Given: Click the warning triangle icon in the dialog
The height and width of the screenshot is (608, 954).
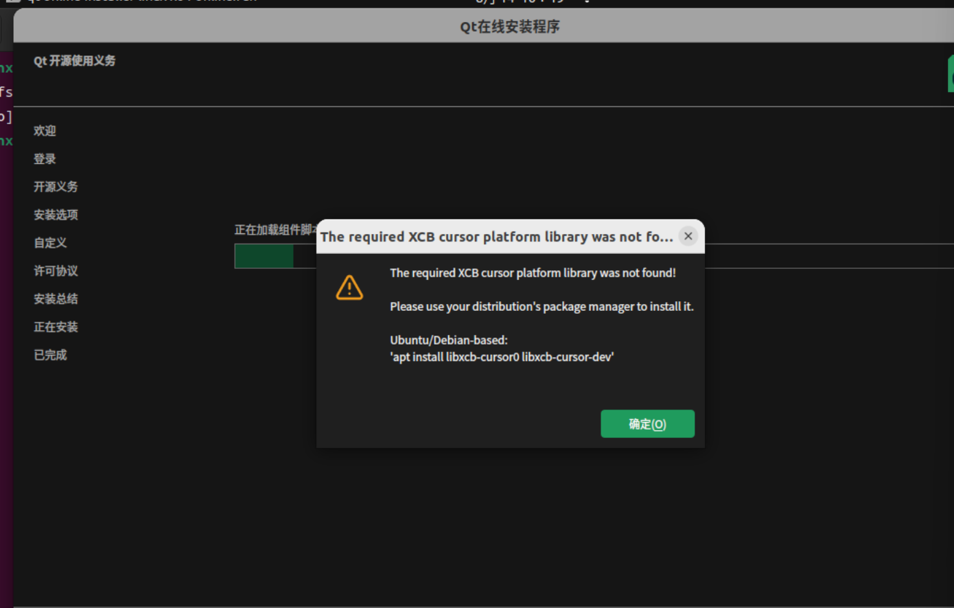Looking at the screenshot, I should 349,287.
